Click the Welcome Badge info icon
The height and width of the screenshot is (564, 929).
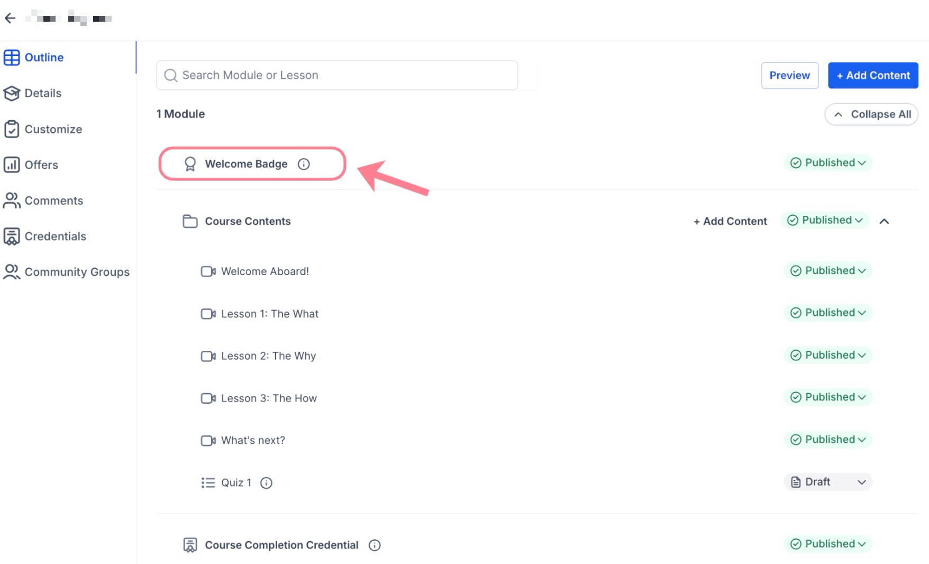tap(304, 164)
